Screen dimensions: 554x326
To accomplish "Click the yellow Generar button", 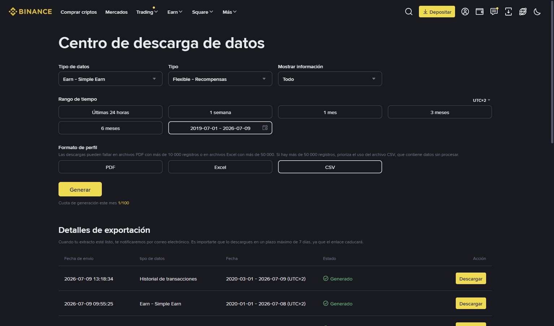I will coord(80,189).
